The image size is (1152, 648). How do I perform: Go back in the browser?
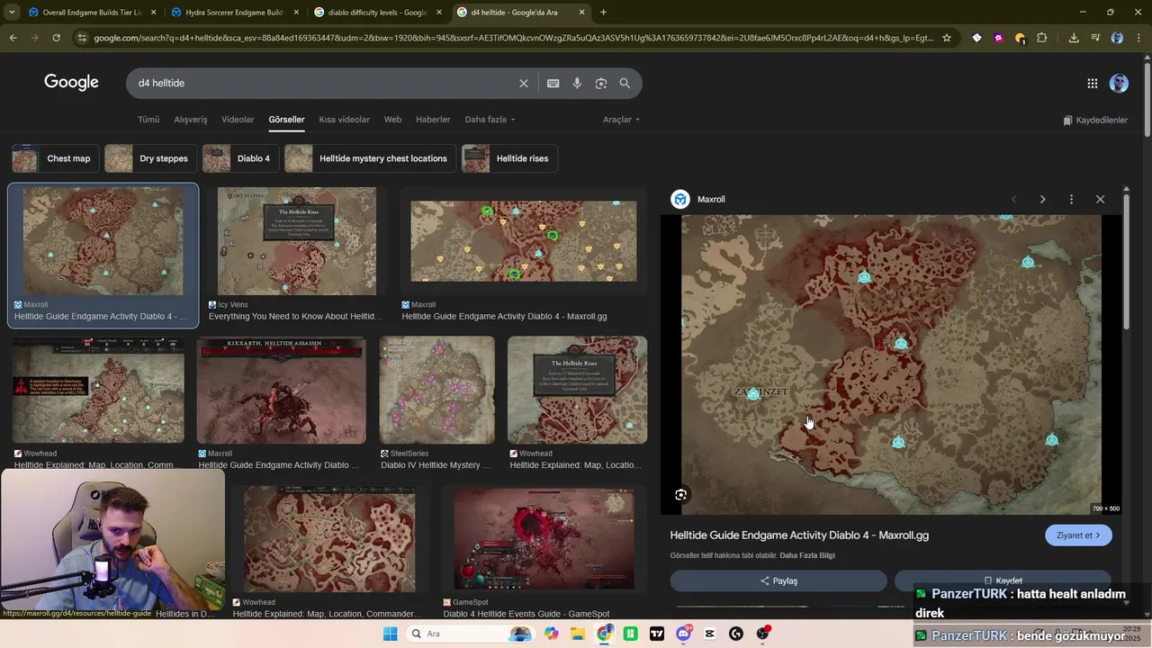13,38
